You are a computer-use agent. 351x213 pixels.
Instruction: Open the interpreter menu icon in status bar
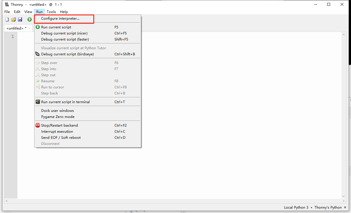pyautogui.click(x=345, y=207)
